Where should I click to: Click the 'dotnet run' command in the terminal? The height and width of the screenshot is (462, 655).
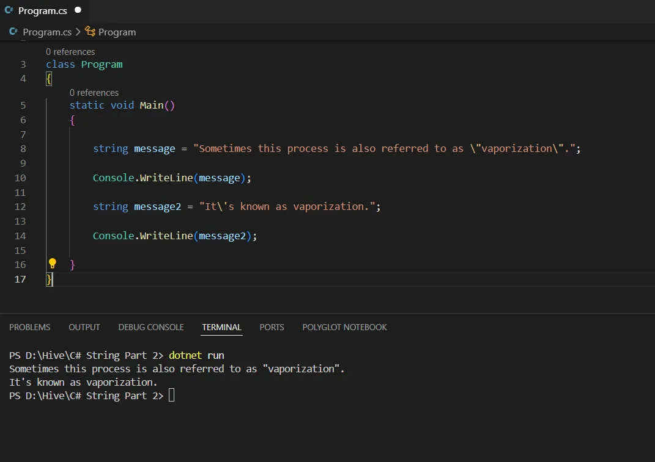(196, 355)
